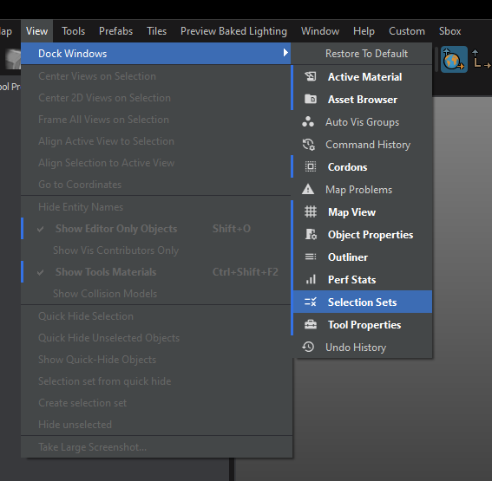Open the Sbox menu
492x481 pixels.
(449, 31)
